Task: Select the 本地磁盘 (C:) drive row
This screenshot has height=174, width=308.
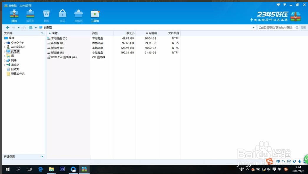Action: tap(113, 39)
